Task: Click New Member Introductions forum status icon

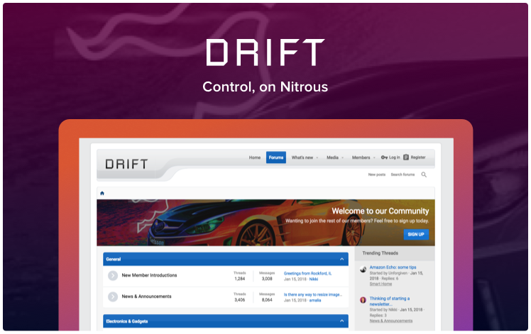Action: click(x=113, y=275)
